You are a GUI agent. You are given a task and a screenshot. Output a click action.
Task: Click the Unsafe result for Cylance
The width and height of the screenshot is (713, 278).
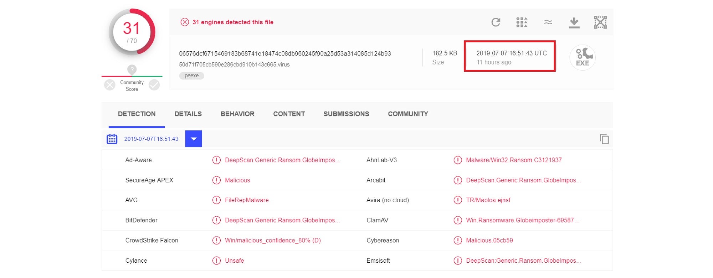click(x=234, y=261)
